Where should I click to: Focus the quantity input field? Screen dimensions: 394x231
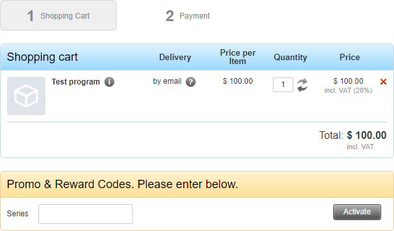[x=283, y=85]
